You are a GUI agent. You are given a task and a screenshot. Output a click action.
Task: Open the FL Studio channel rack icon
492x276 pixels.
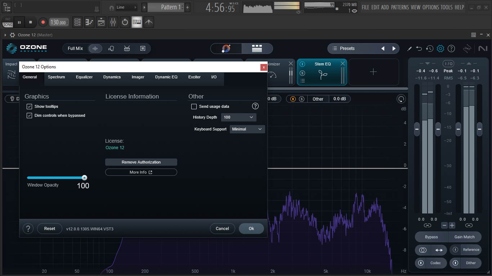point(101,22)
